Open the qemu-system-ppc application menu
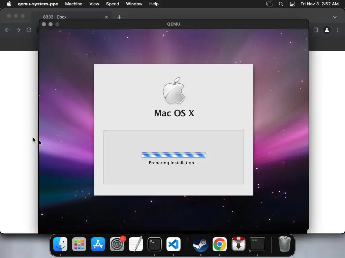 pos(38,4)
